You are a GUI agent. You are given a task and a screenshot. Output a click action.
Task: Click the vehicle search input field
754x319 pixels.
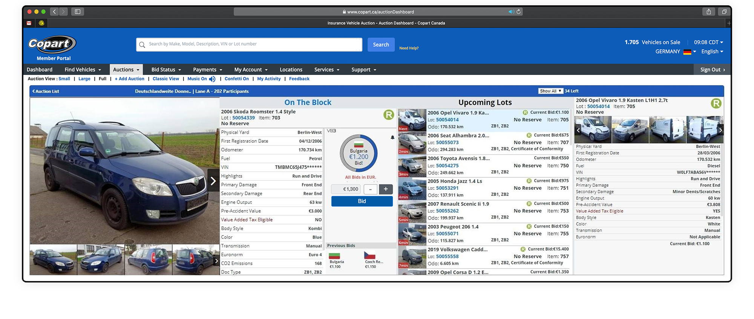(x=249, y=44)
